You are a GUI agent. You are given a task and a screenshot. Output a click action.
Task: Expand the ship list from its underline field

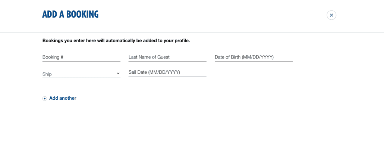81,74
